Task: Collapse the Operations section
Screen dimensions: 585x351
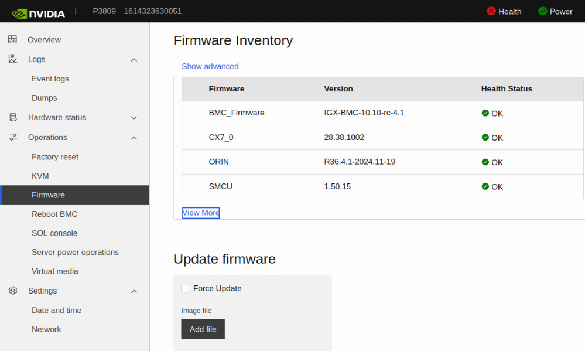Action: (134, 137)
